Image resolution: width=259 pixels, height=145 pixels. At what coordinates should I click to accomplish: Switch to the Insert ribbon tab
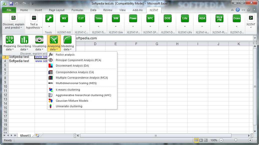38,10
